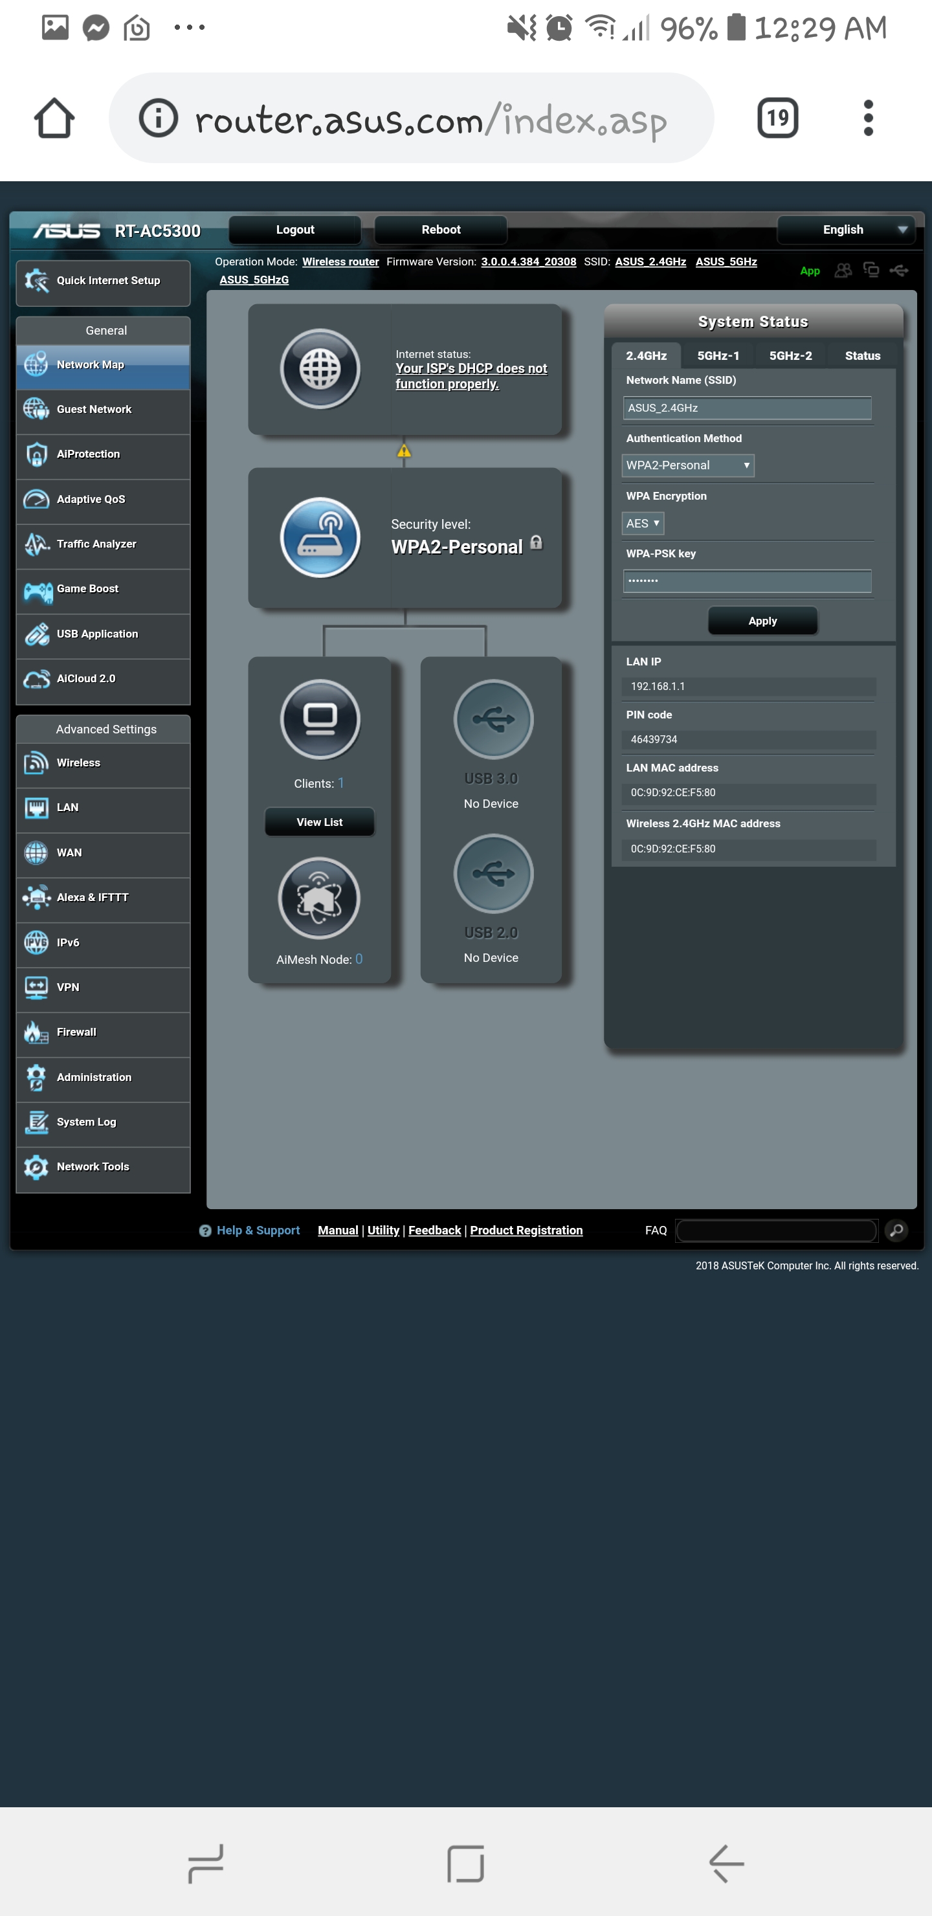
Task: Click the Wireless settings icon
Action: click(x=36, y=763)
